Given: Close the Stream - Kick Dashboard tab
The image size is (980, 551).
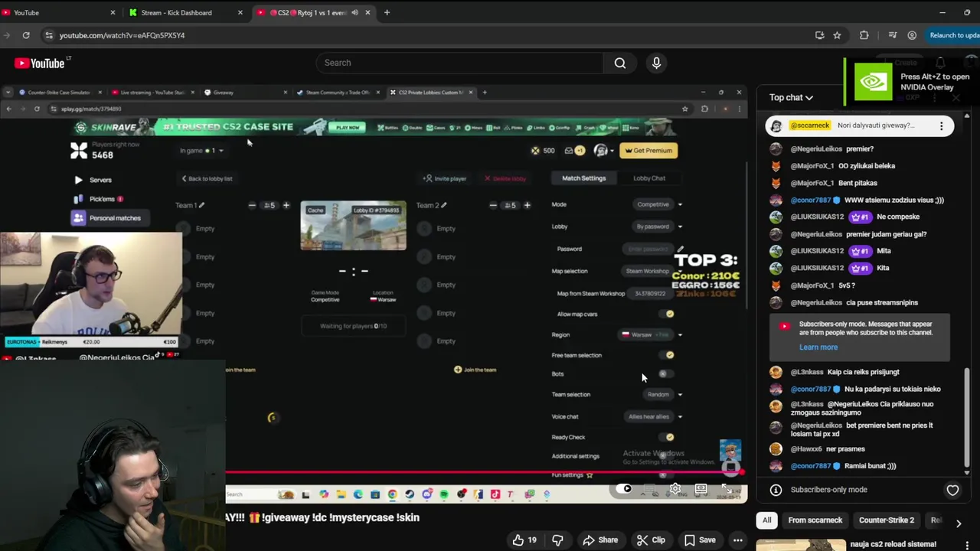Looking at the screenshot, I should click(x=240, y=12).
